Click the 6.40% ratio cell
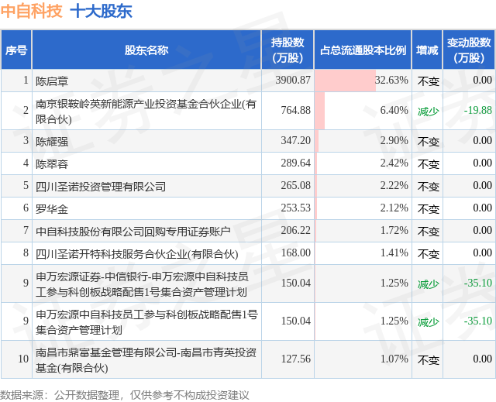 click(x=363, y=111)
